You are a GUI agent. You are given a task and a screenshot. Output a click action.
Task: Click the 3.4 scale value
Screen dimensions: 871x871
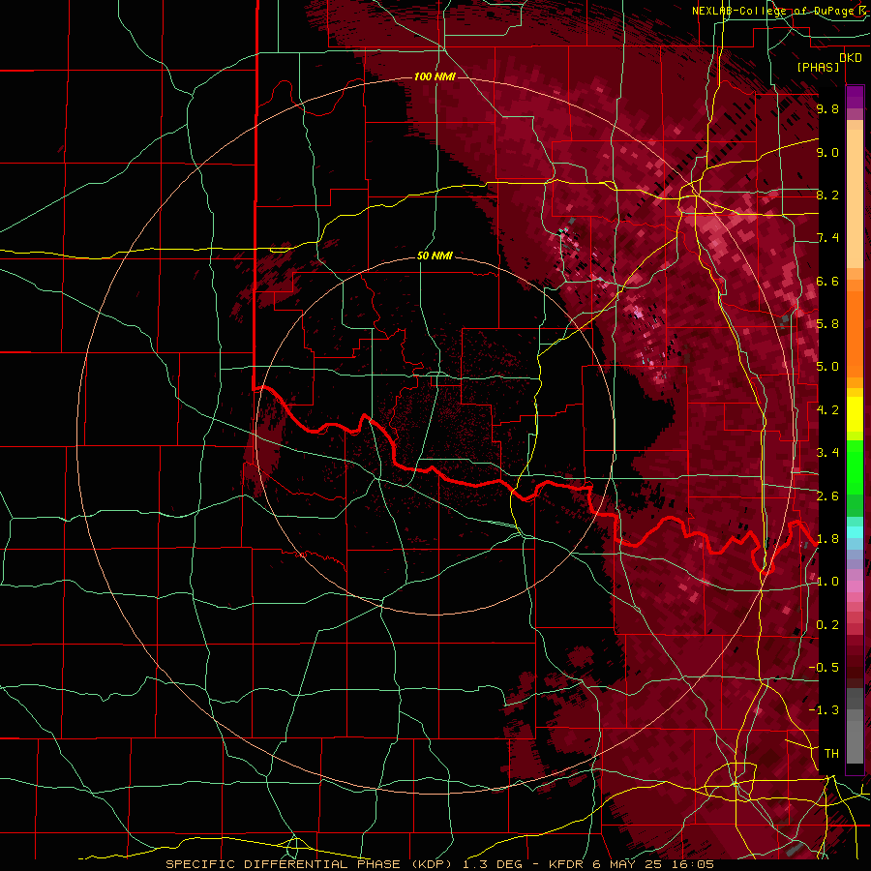click(827, 453)
